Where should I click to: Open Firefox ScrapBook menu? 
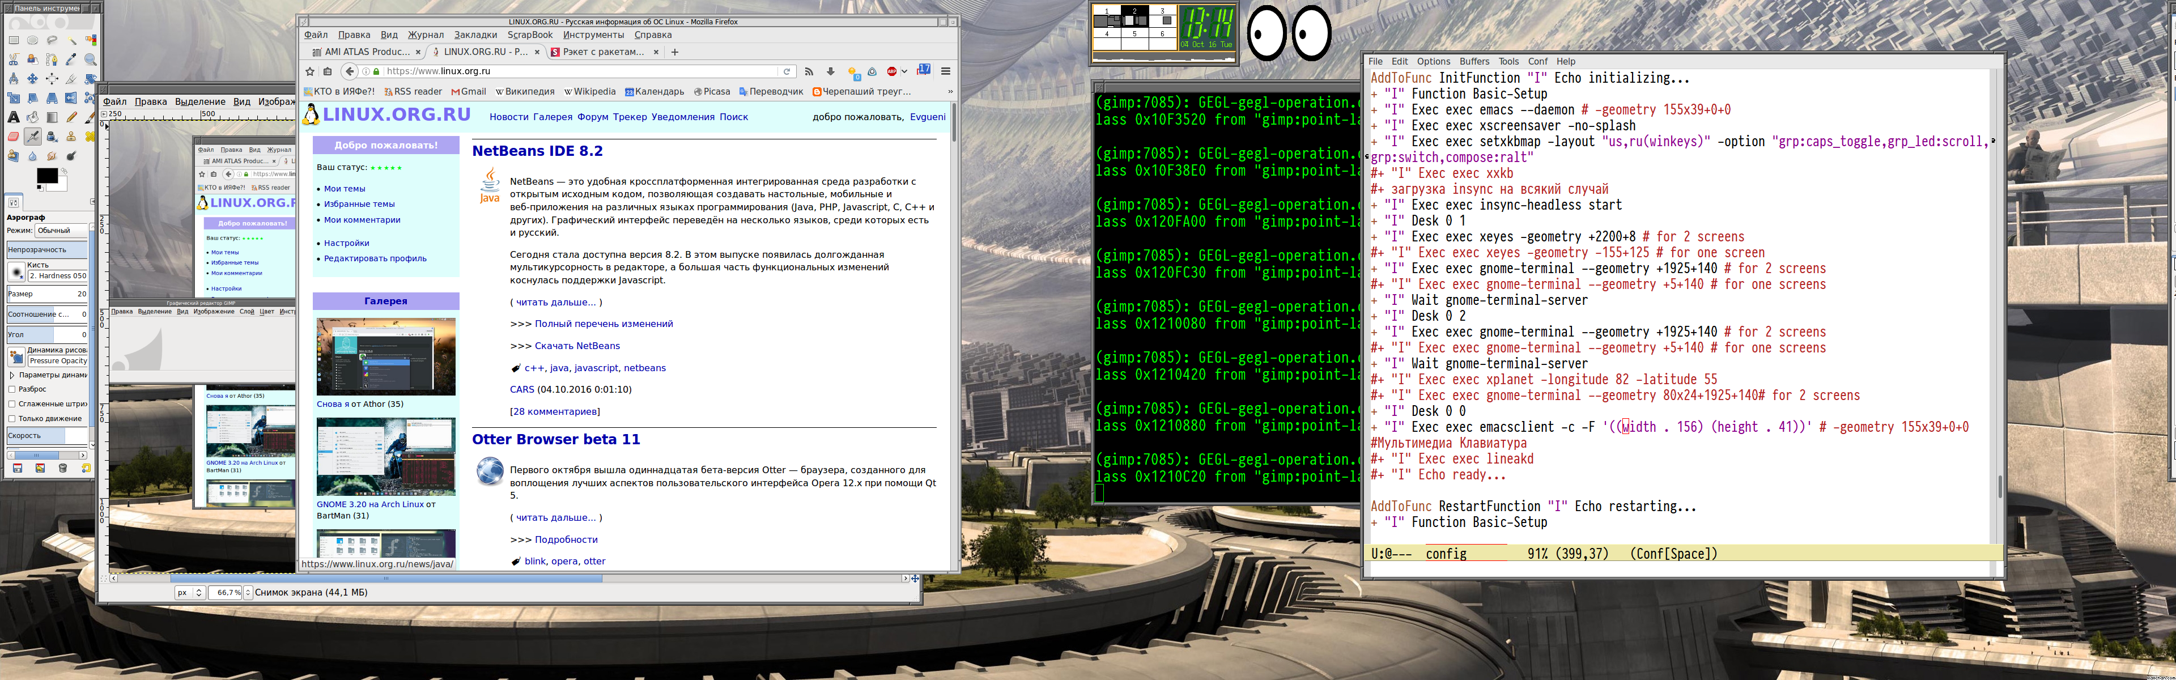[530, 36]
